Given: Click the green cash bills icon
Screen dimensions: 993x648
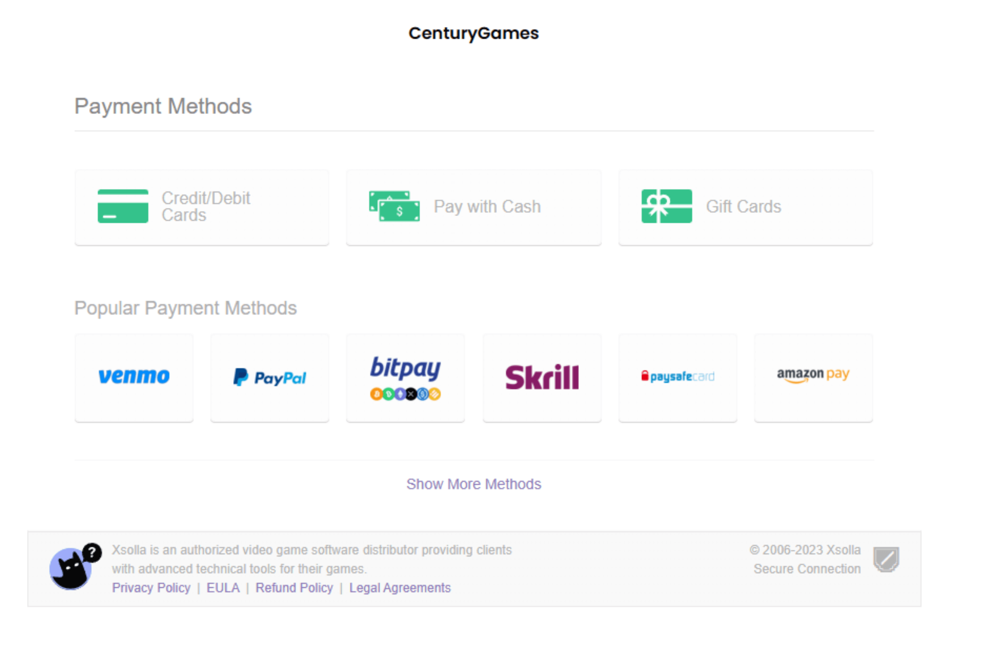Looking at the screenshot, I should click(394, 206).
